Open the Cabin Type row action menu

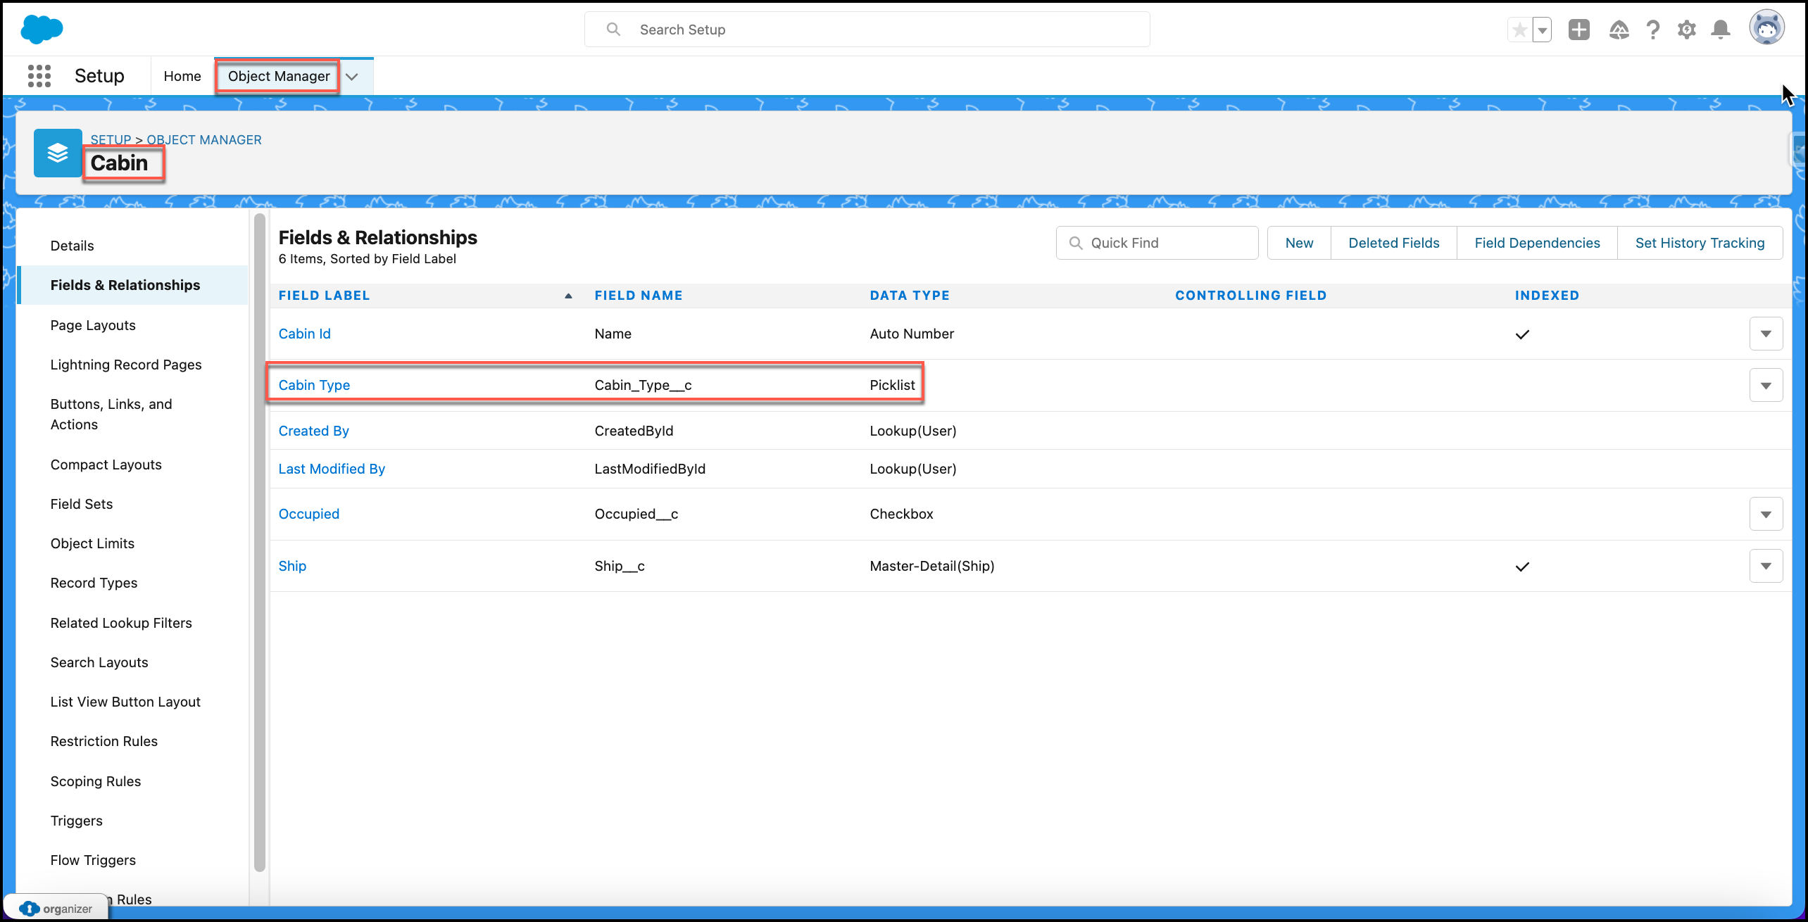click(x=1766, y=385)
